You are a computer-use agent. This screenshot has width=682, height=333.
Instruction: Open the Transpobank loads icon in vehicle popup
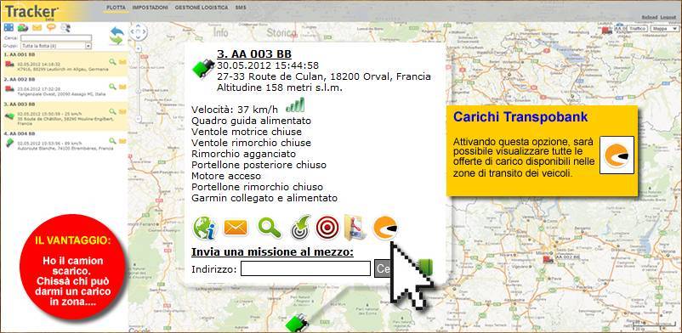click(385, 228)
